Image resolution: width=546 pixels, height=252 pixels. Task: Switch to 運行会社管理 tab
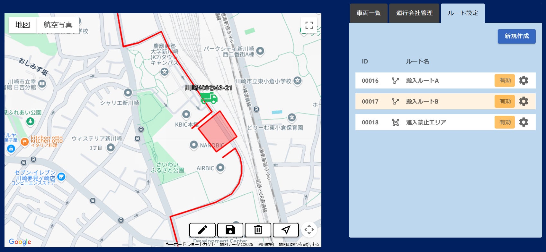tap(414, 13)
